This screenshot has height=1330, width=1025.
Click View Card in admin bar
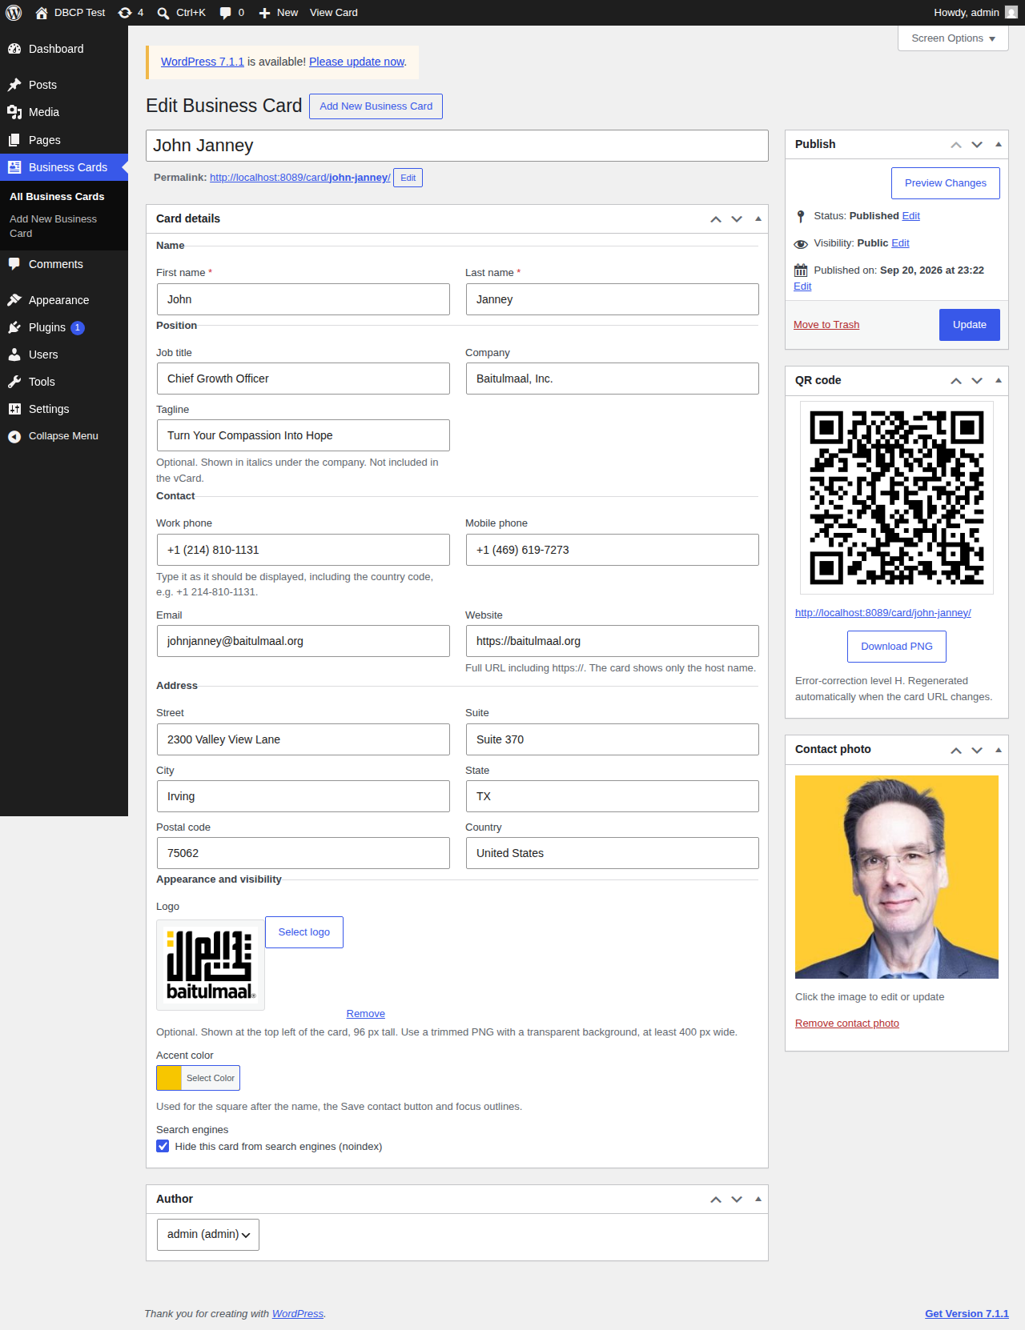click(x=334, y=13)
